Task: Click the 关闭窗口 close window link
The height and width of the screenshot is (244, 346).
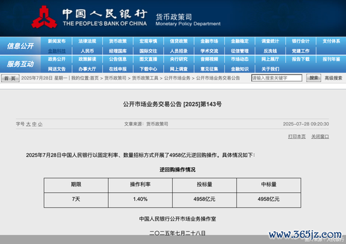Action: click(x=320, y=136)
